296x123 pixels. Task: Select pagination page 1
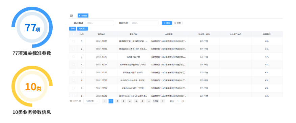tap(111, 101)
